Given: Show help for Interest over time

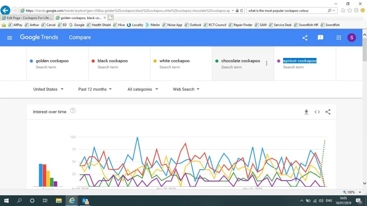Looking at the screenshot, I should [x=73, y=111].
